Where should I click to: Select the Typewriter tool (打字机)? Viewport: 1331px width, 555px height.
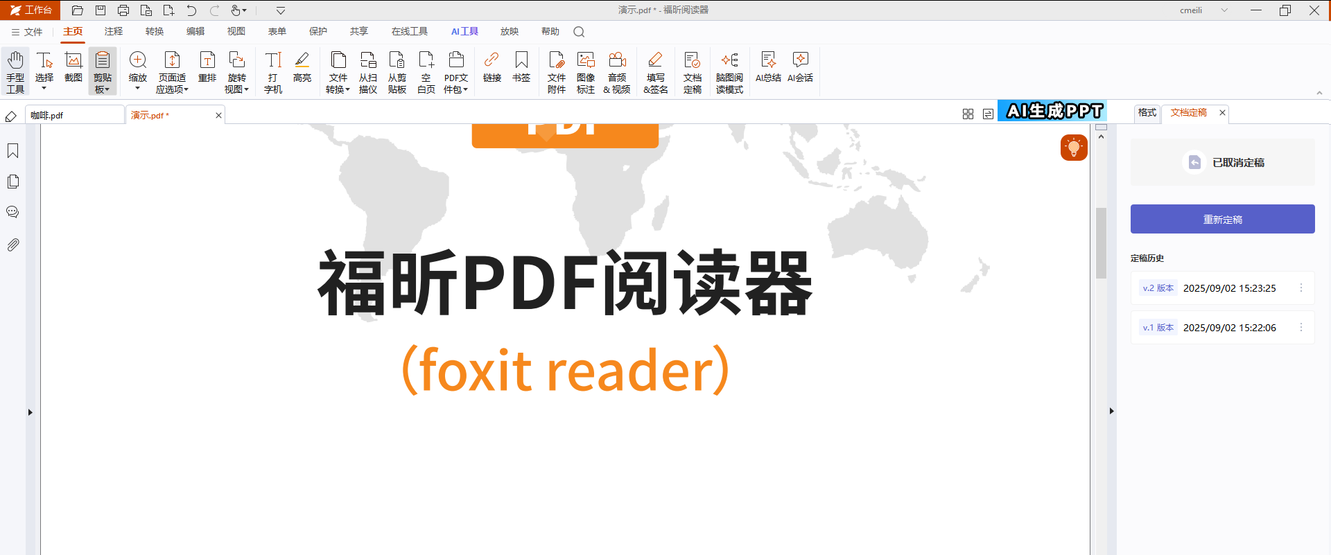273,71
